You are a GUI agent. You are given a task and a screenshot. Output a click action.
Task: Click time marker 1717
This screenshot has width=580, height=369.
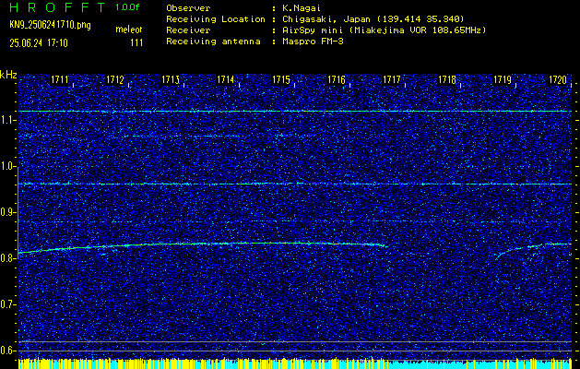(392, 79)
